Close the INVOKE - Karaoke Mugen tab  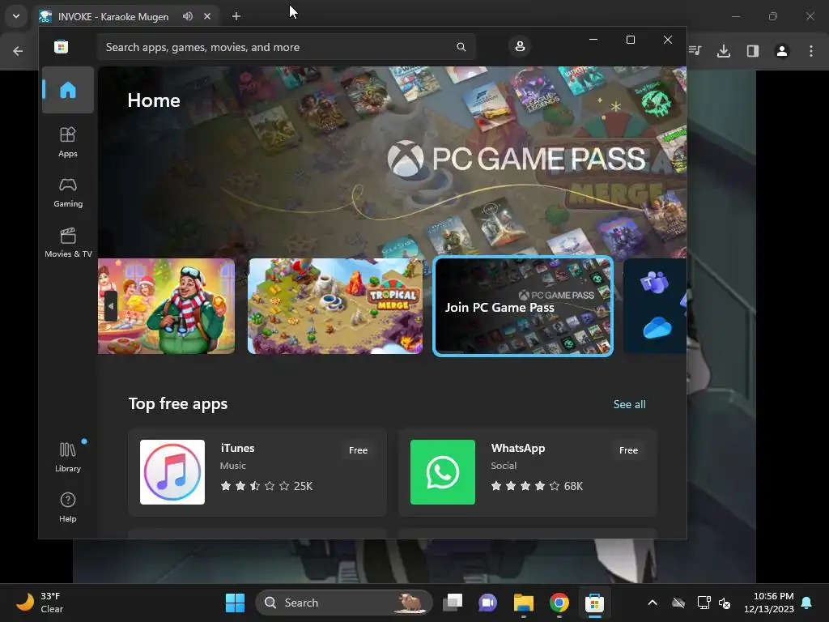tap(207, 16)
